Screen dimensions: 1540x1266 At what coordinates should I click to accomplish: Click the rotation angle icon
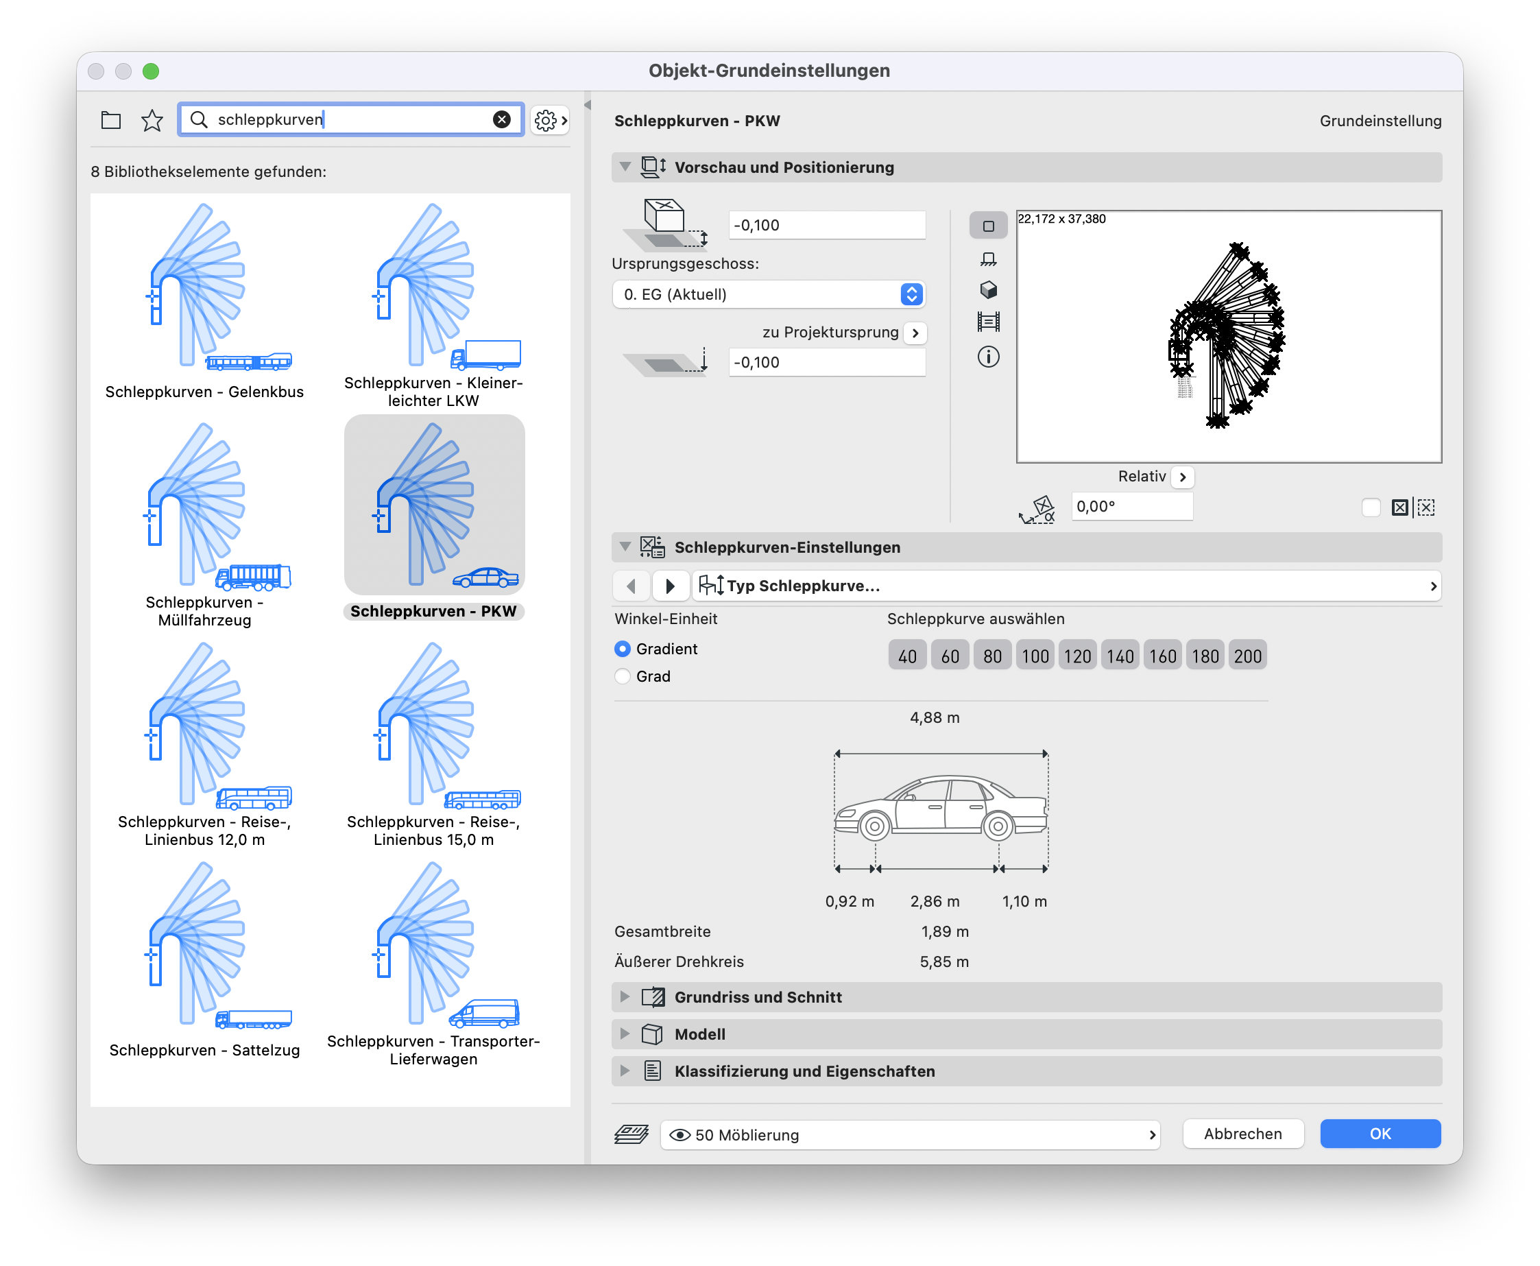[x=1037, y=508]
